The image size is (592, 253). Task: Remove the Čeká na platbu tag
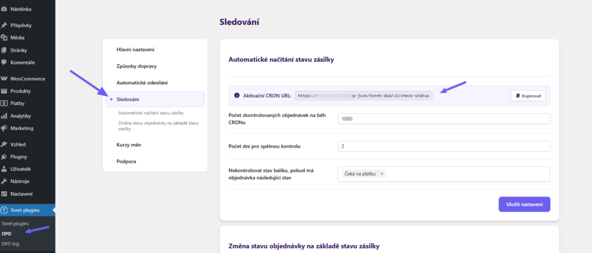click(x=382, y=174)
